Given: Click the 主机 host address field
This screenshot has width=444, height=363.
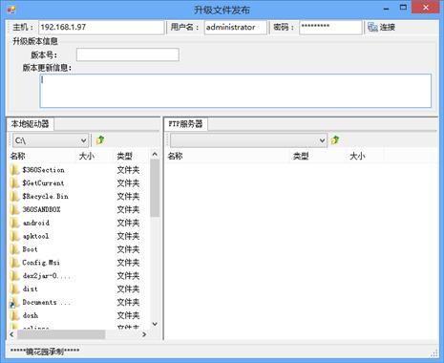Looking at the screenshot, I should 101,28.
